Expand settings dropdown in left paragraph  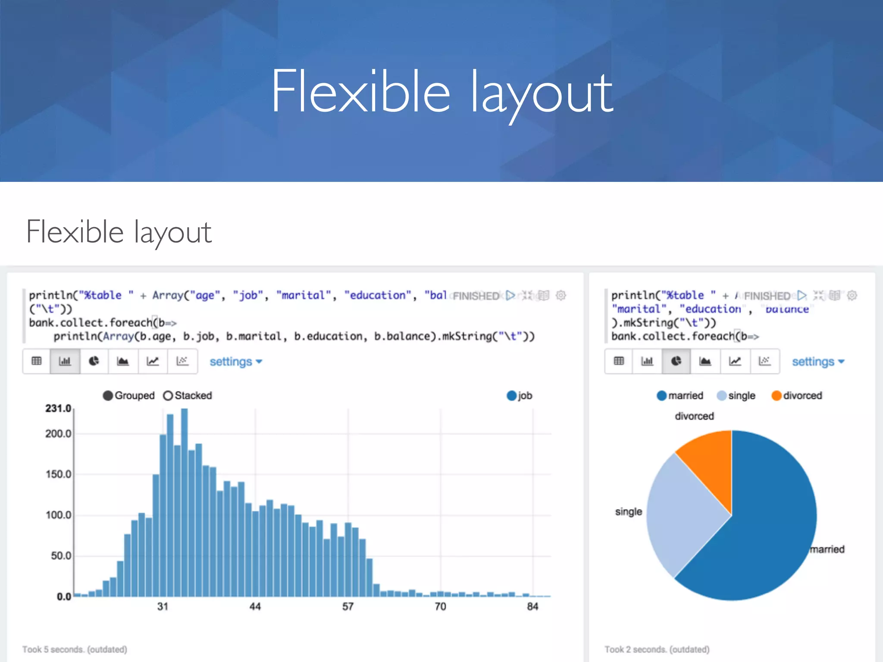point(236,362)
